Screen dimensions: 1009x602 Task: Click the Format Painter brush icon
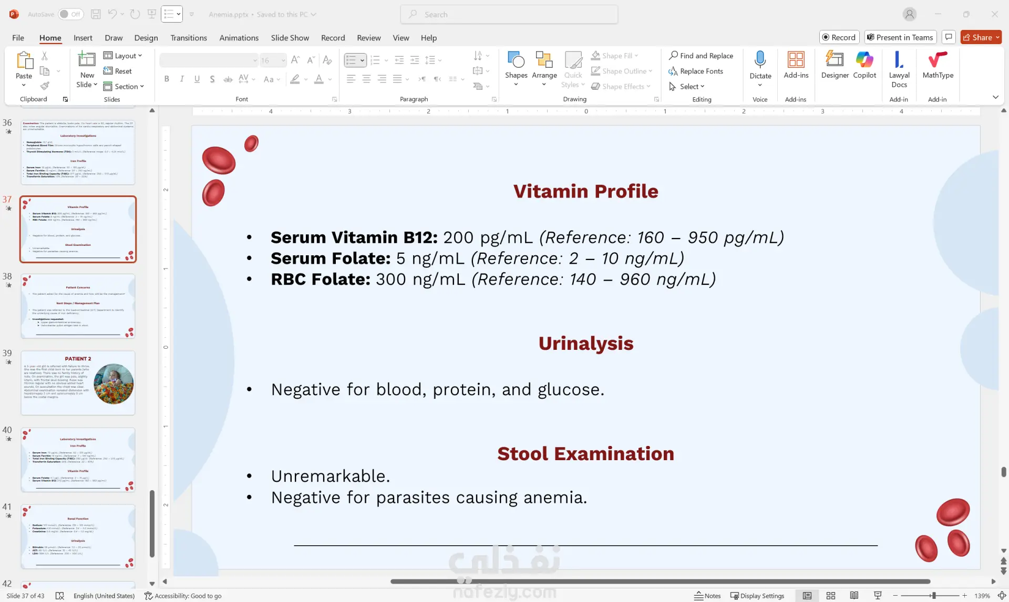(45, 86)
